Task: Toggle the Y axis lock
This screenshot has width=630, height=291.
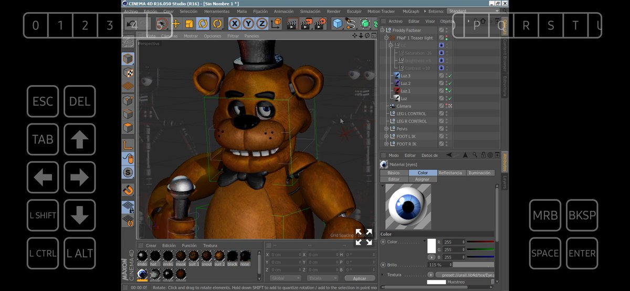Action: 248,24
